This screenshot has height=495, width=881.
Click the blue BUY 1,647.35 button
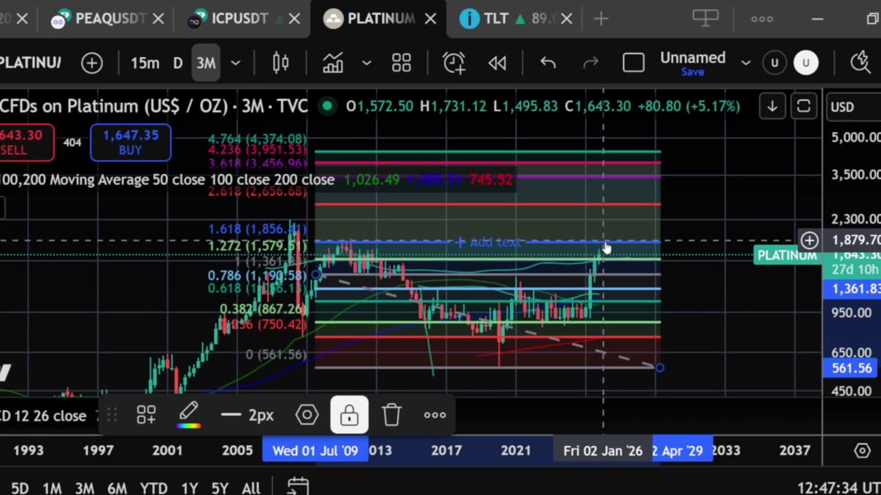[x=131, y=142]
